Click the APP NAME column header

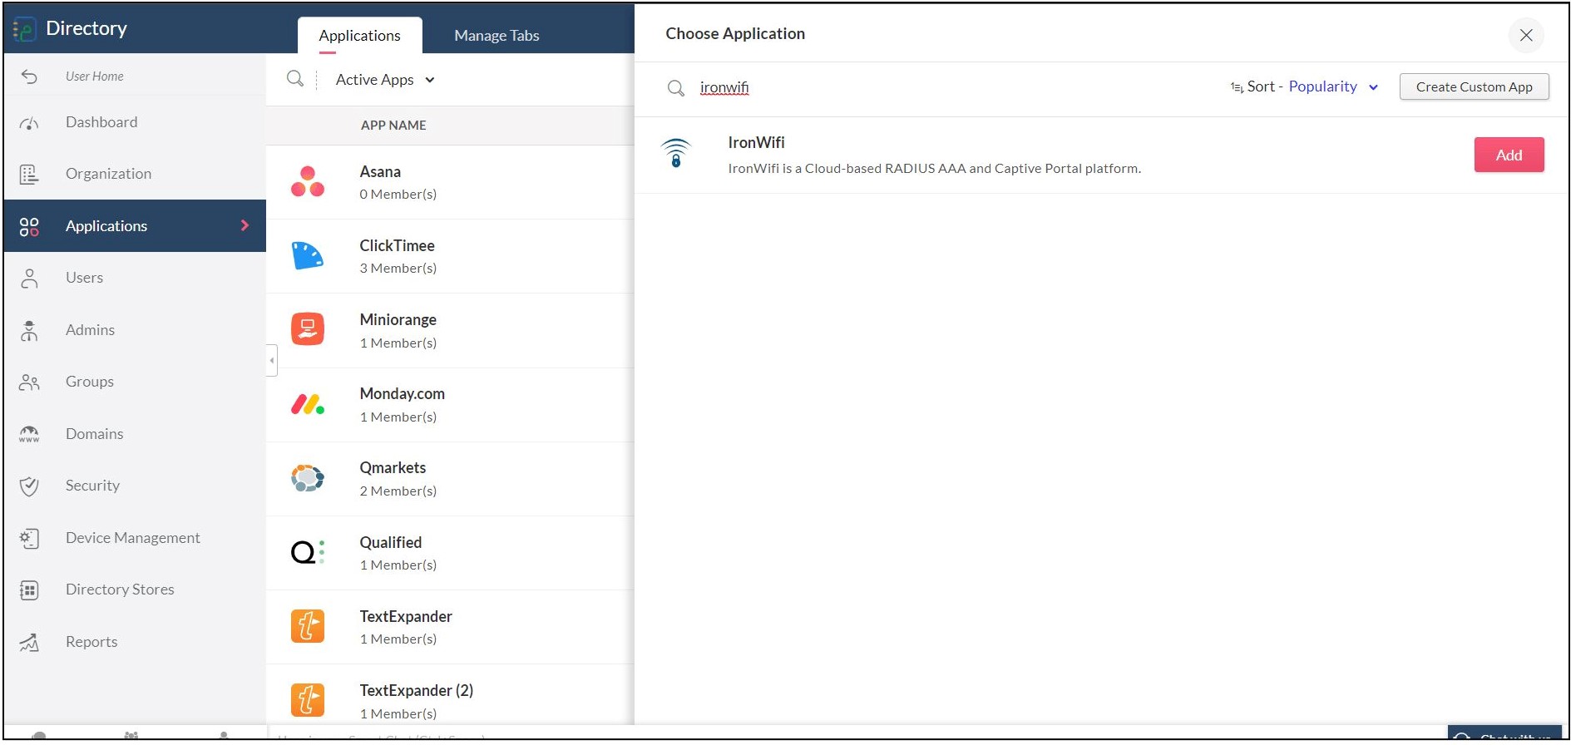(393, 125)
